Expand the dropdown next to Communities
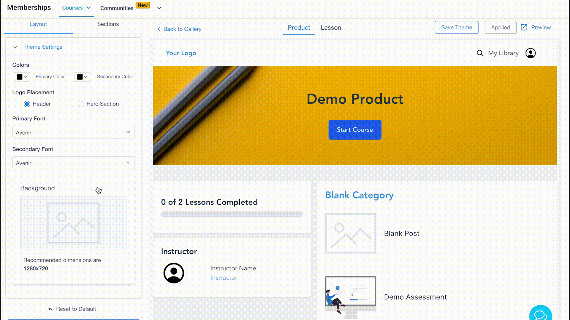 (159, 8)
